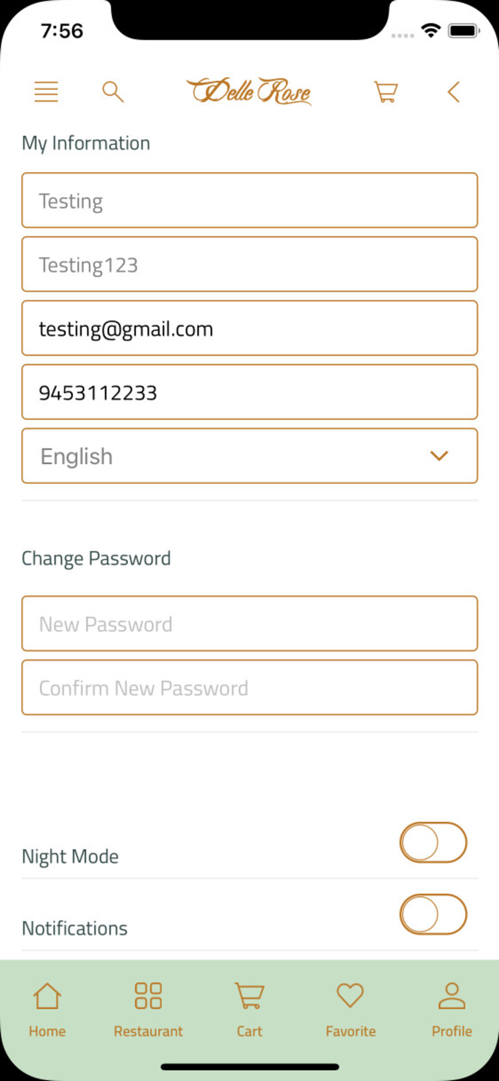499x1081 pixels.
Task: Expand the English language dropdown
Action: [x=249, y=456]
